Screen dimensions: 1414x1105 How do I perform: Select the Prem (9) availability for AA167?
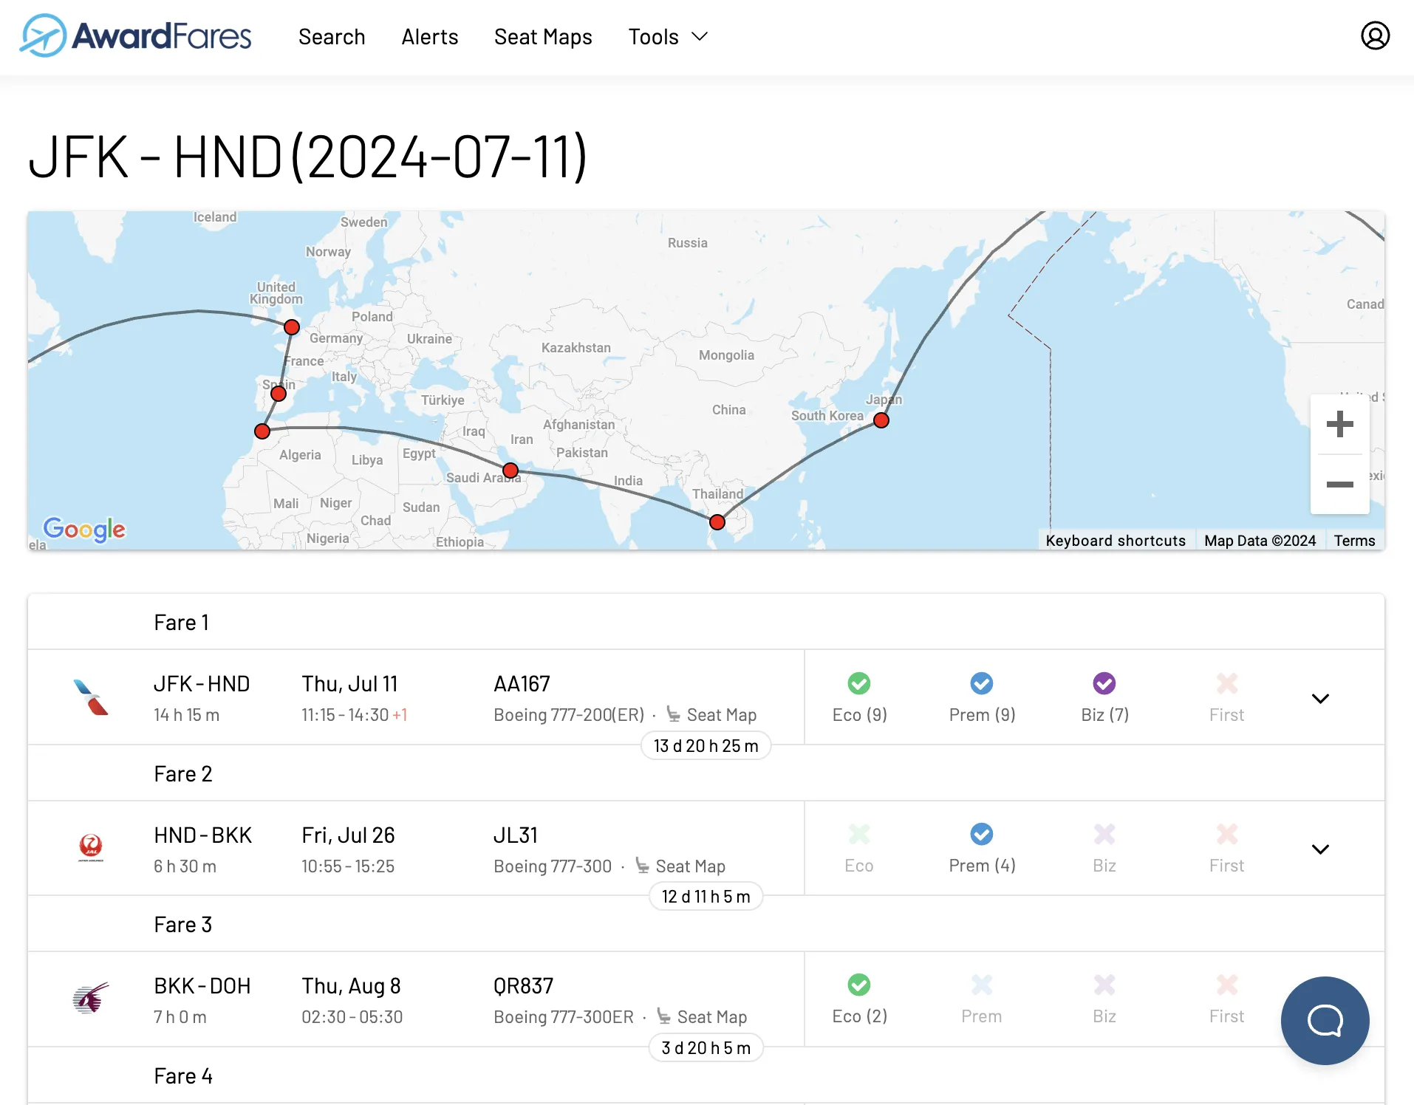982,697
